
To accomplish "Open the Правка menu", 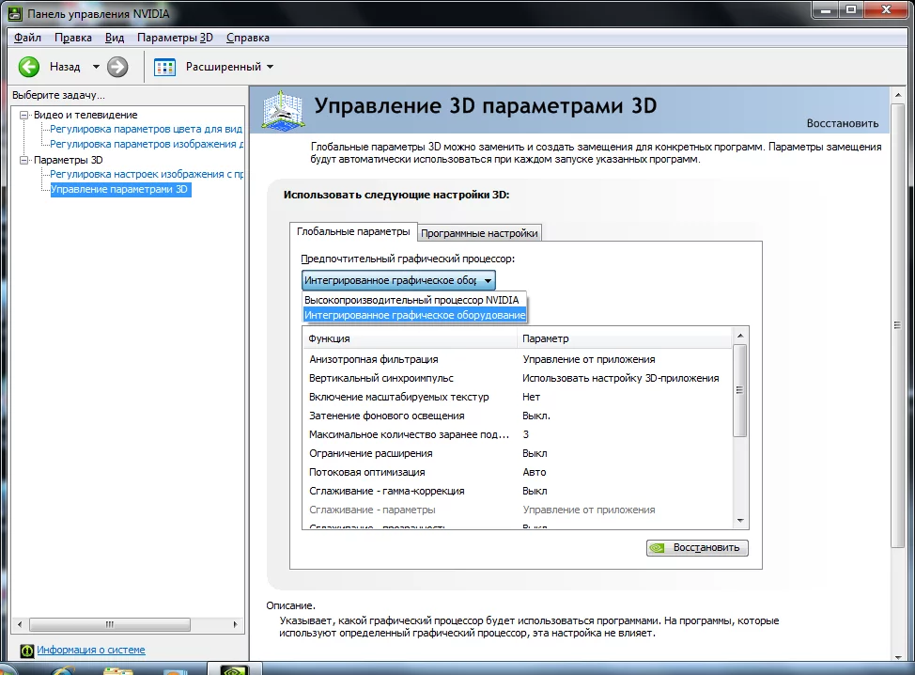I will (x=73, y=38).
